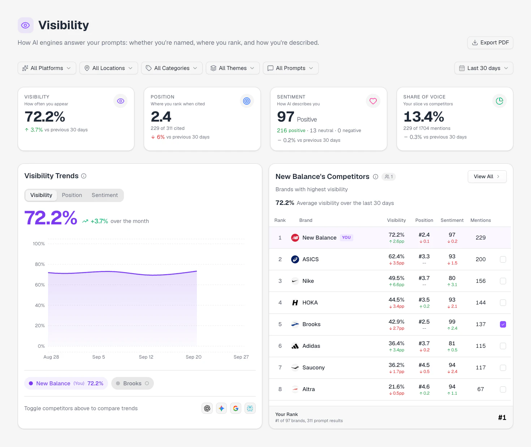Click the Google platform icon
This screenshot has width=531, height=447.
236,408
